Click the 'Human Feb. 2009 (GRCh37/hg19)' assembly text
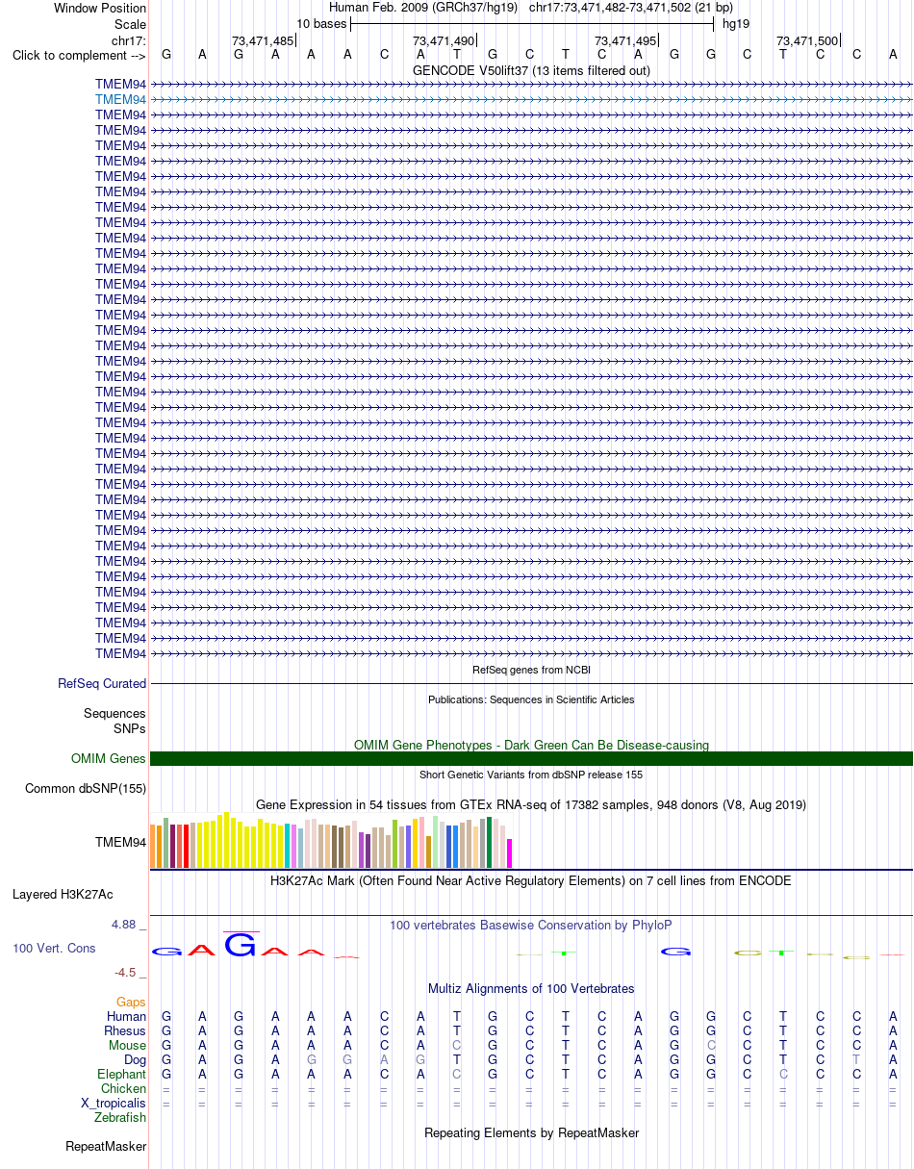Viewport: 914px width, 1169px height. tap(423, 8)
